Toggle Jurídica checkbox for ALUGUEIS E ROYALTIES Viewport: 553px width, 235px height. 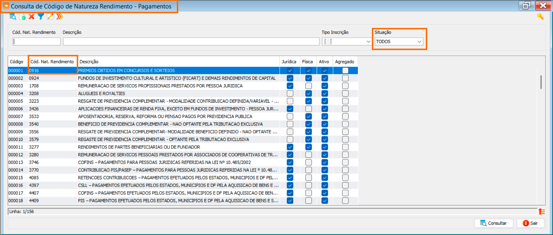tap(290, 93)
